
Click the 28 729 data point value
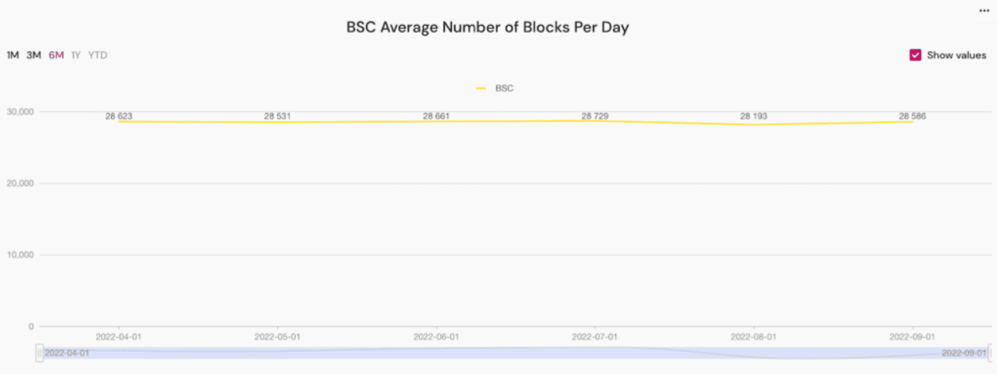click(x=595, y=117)
